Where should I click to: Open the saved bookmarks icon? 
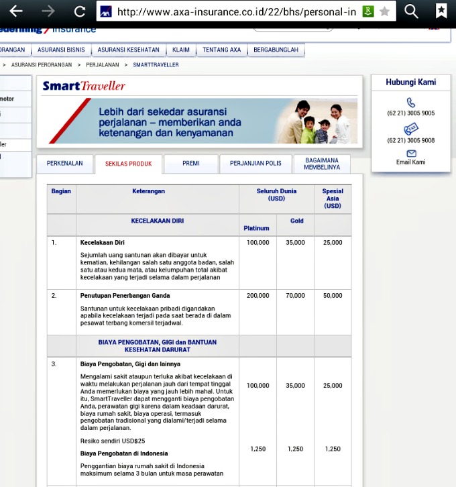coord(441,11)
